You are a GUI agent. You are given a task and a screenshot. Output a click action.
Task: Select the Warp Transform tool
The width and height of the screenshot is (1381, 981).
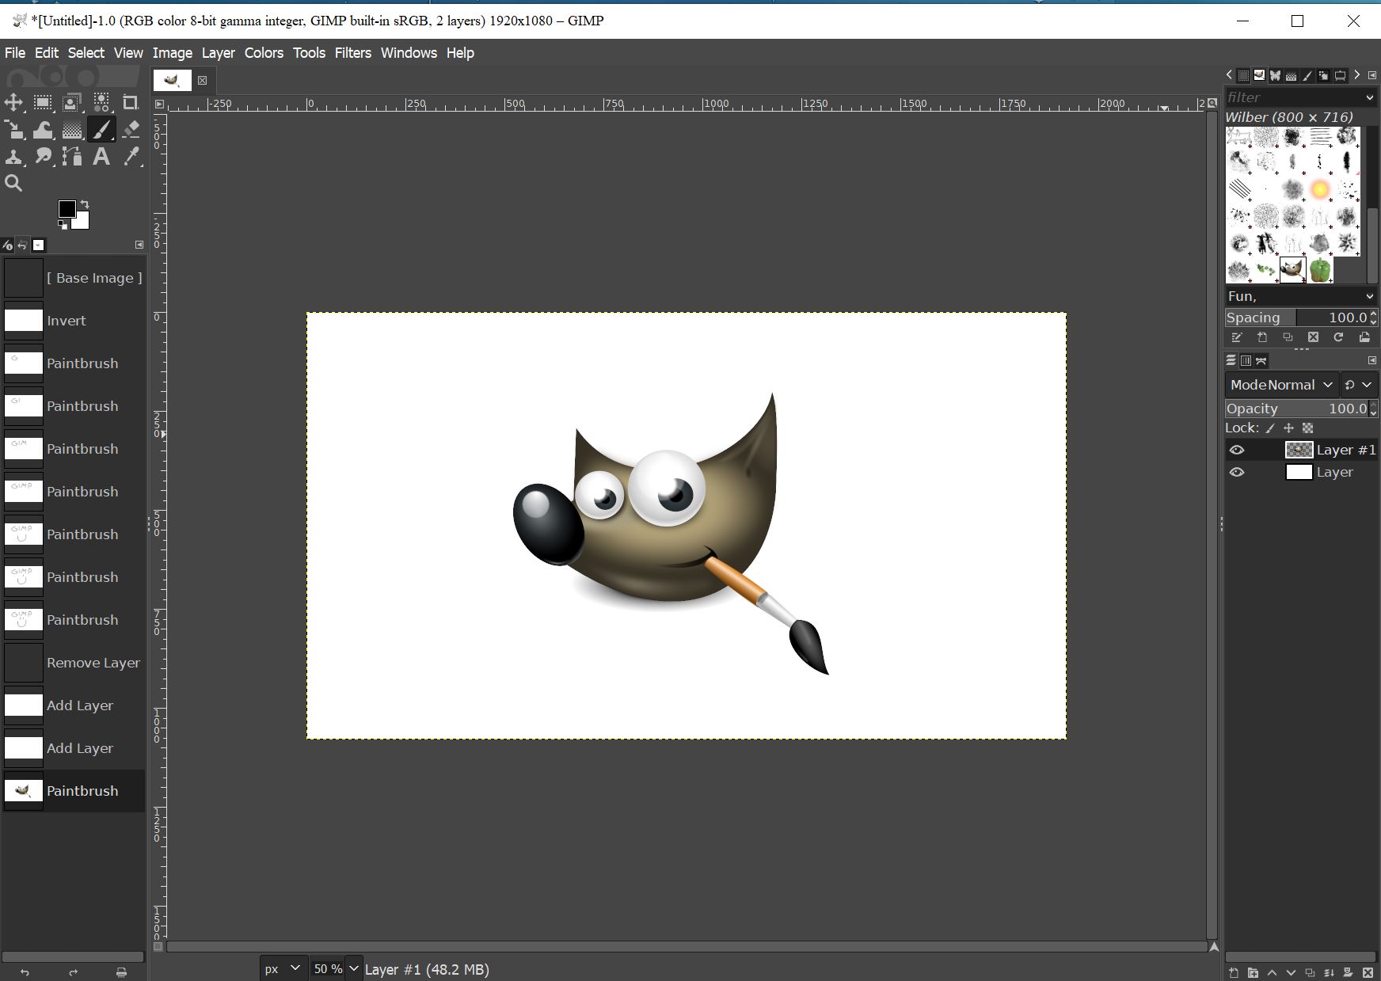tap(43, 129)
